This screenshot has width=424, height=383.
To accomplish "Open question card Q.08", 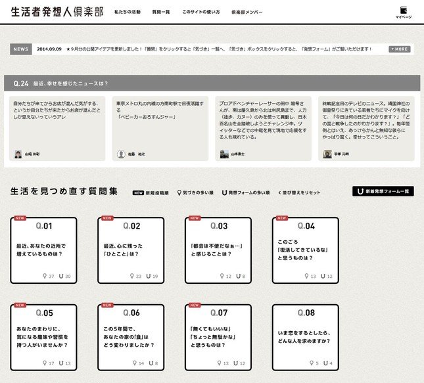I will (306, 337).
